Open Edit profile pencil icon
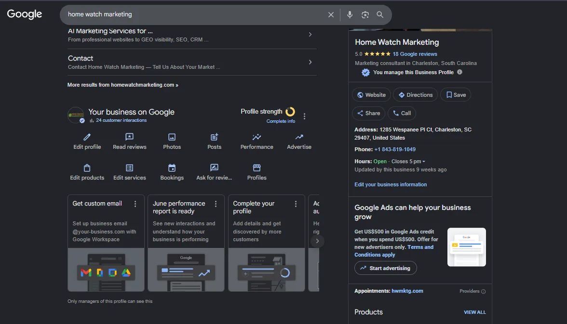 click(87, 137)
